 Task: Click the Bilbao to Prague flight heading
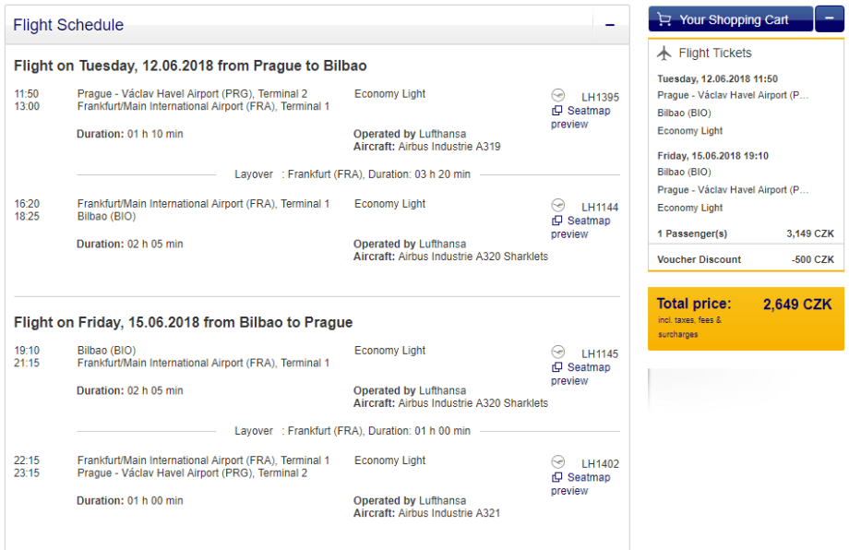point(183,322)
